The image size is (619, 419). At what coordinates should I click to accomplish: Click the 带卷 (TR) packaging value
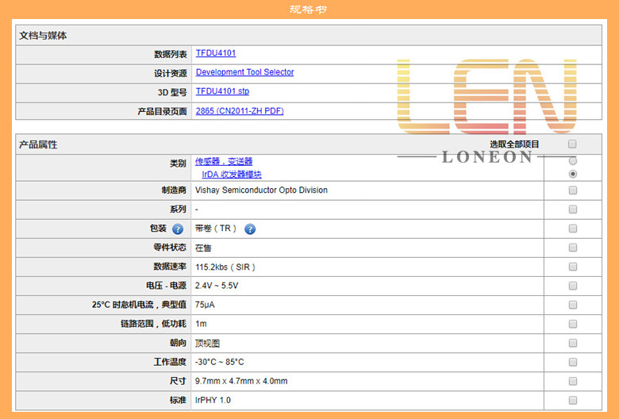tap(216, 229)
